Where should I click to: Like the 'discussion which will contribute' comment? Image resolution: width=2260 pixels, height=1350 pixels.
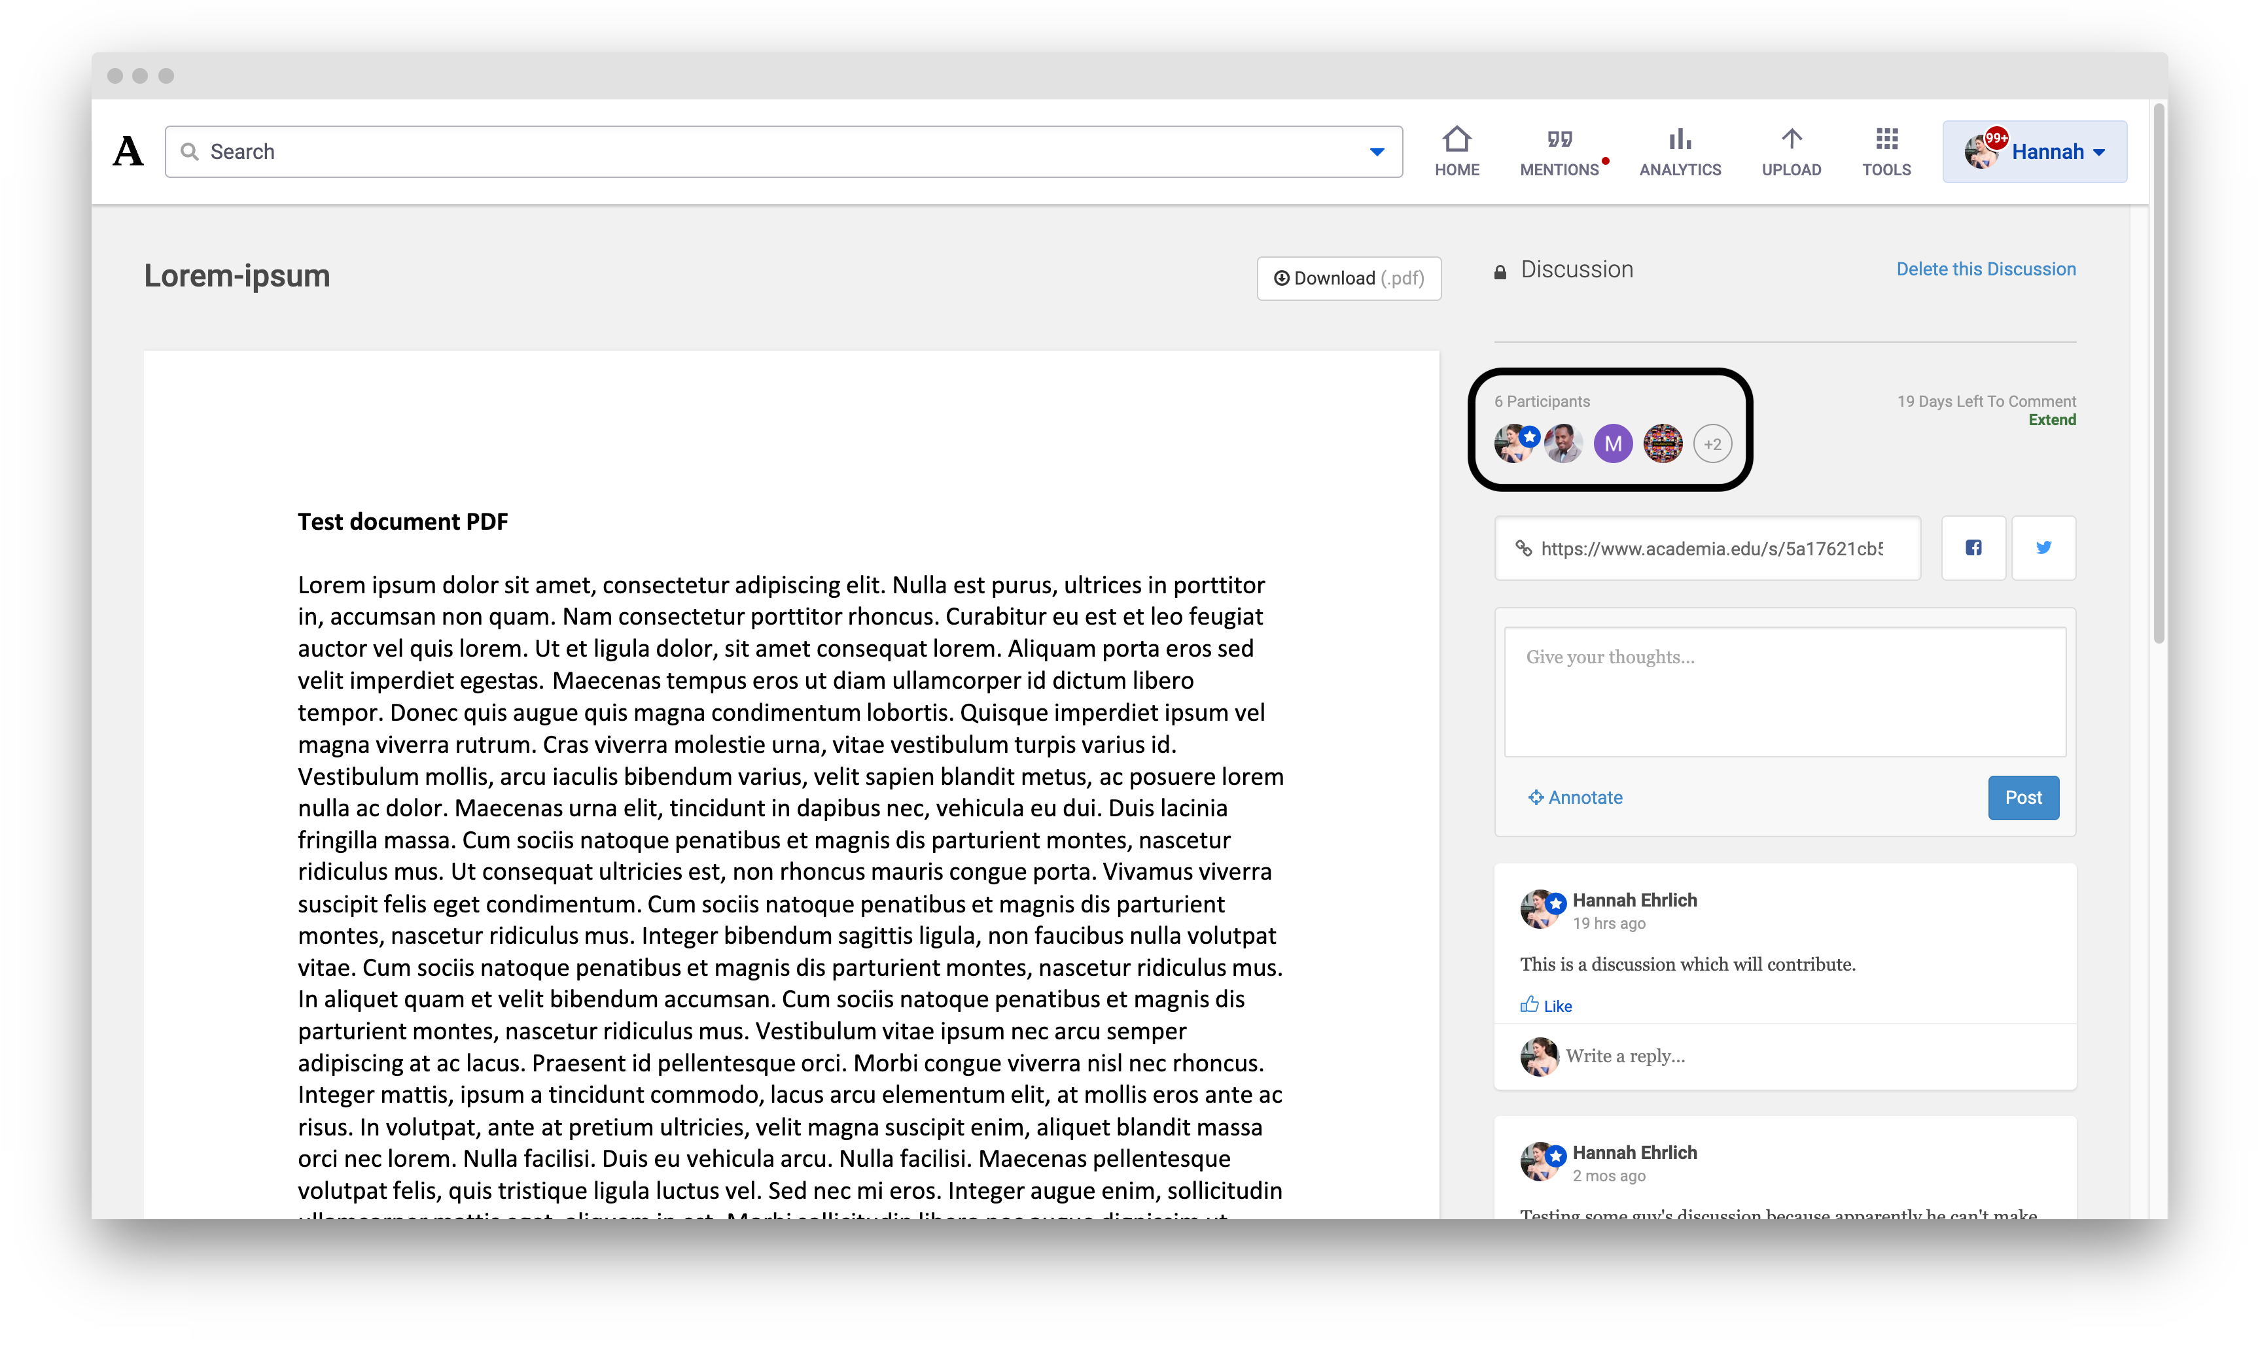tap(1545, 1005)
